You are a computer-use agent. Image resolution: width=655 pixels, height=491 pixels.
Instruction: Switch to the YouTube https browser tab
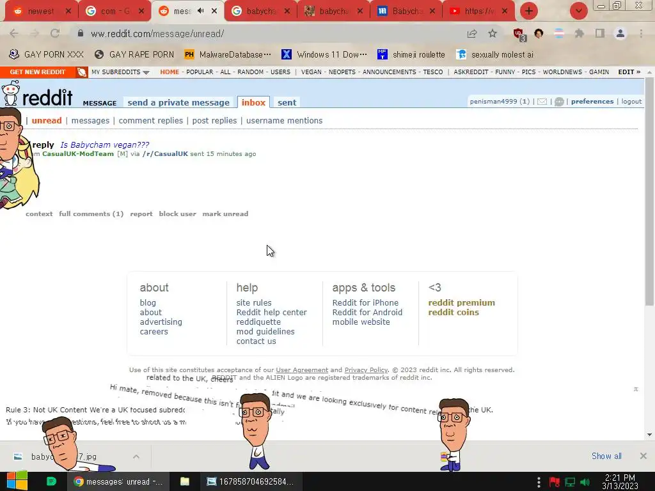478,11
